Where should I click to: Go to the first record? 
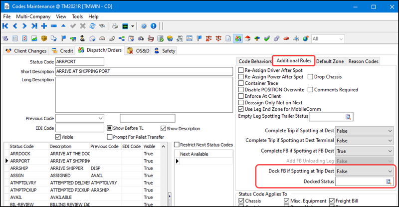(5, 26)
